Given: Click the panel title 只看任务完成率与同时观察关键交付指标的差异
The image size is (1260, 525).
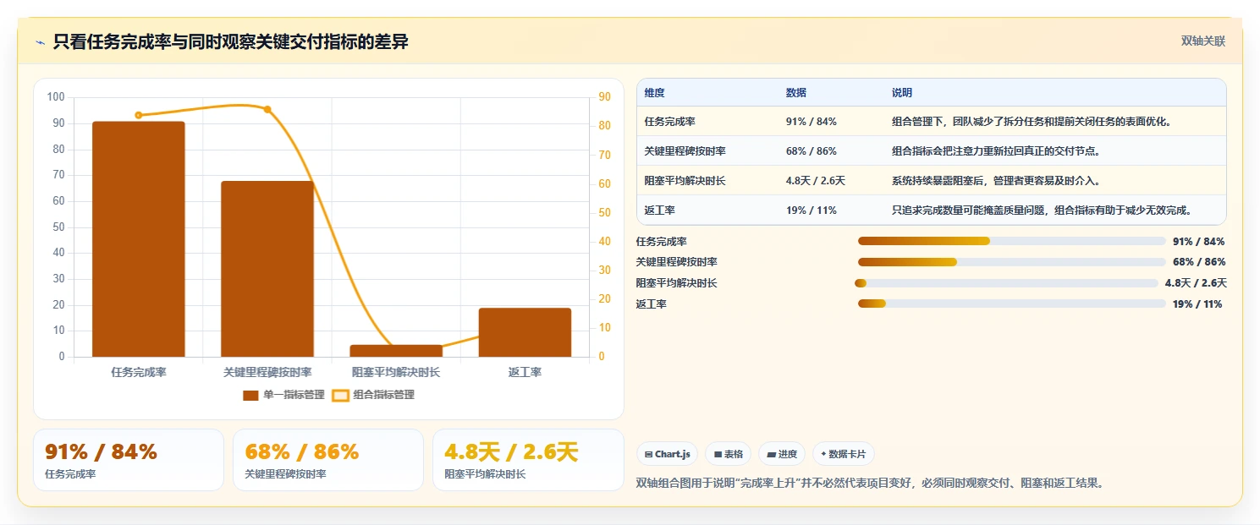Looking at the screenshot, I should [230, 42].
